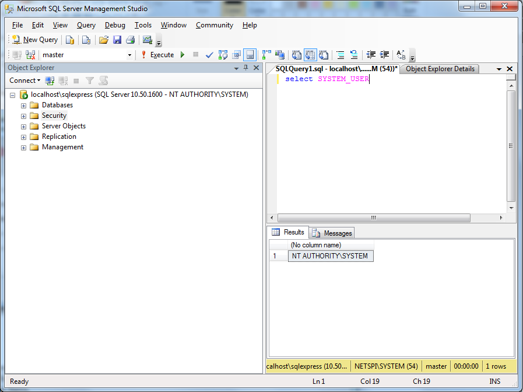Open a file with the folder icon
Screen dimensions: 523x392
point(104,40)
